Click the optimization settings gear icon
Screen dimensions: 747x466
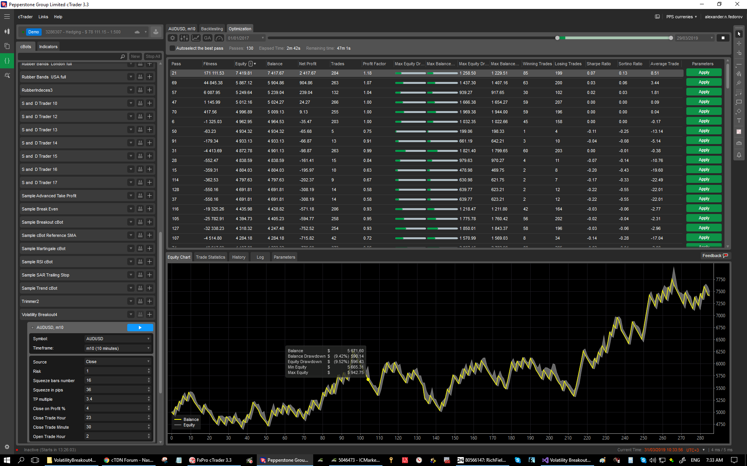click(x=173, y=38)
